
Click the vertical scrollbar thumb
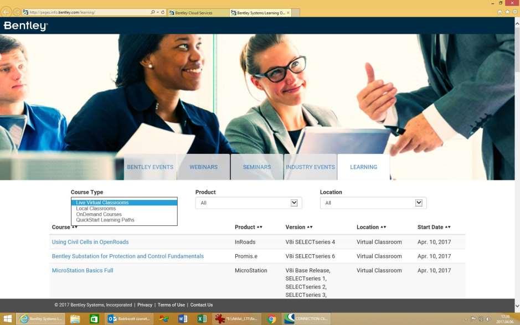(517, 50)
